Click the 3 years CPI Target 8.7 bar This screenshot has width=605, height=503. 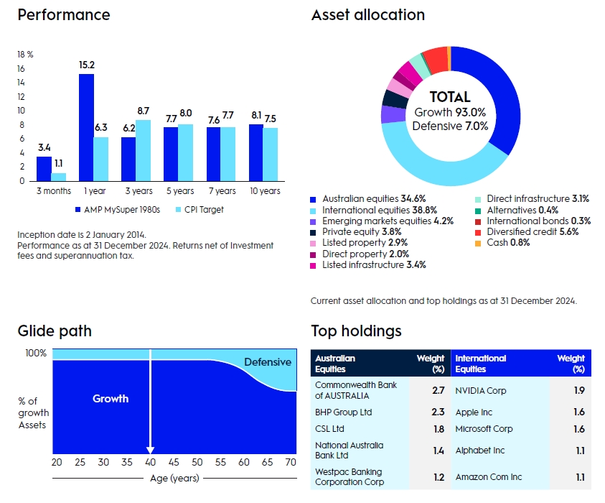coord(143,150)
